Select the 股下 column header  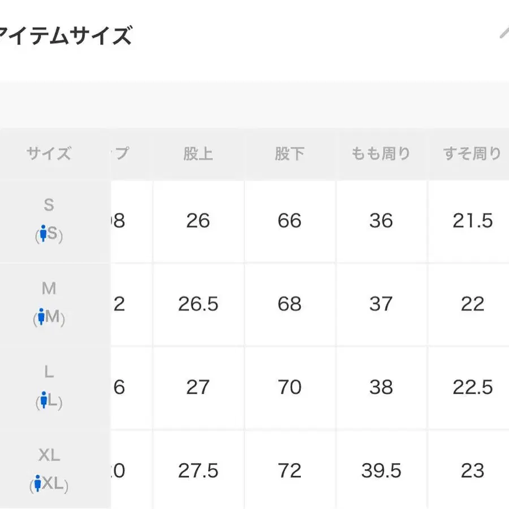[290, 154]
